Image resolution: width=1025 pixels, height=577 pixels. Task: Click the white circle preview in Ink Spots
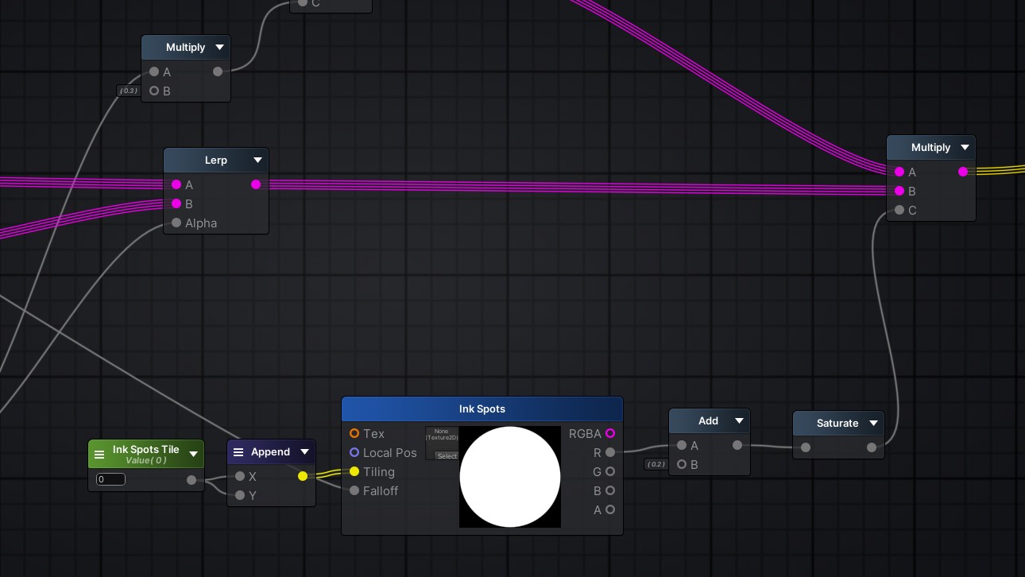(510, 477)
